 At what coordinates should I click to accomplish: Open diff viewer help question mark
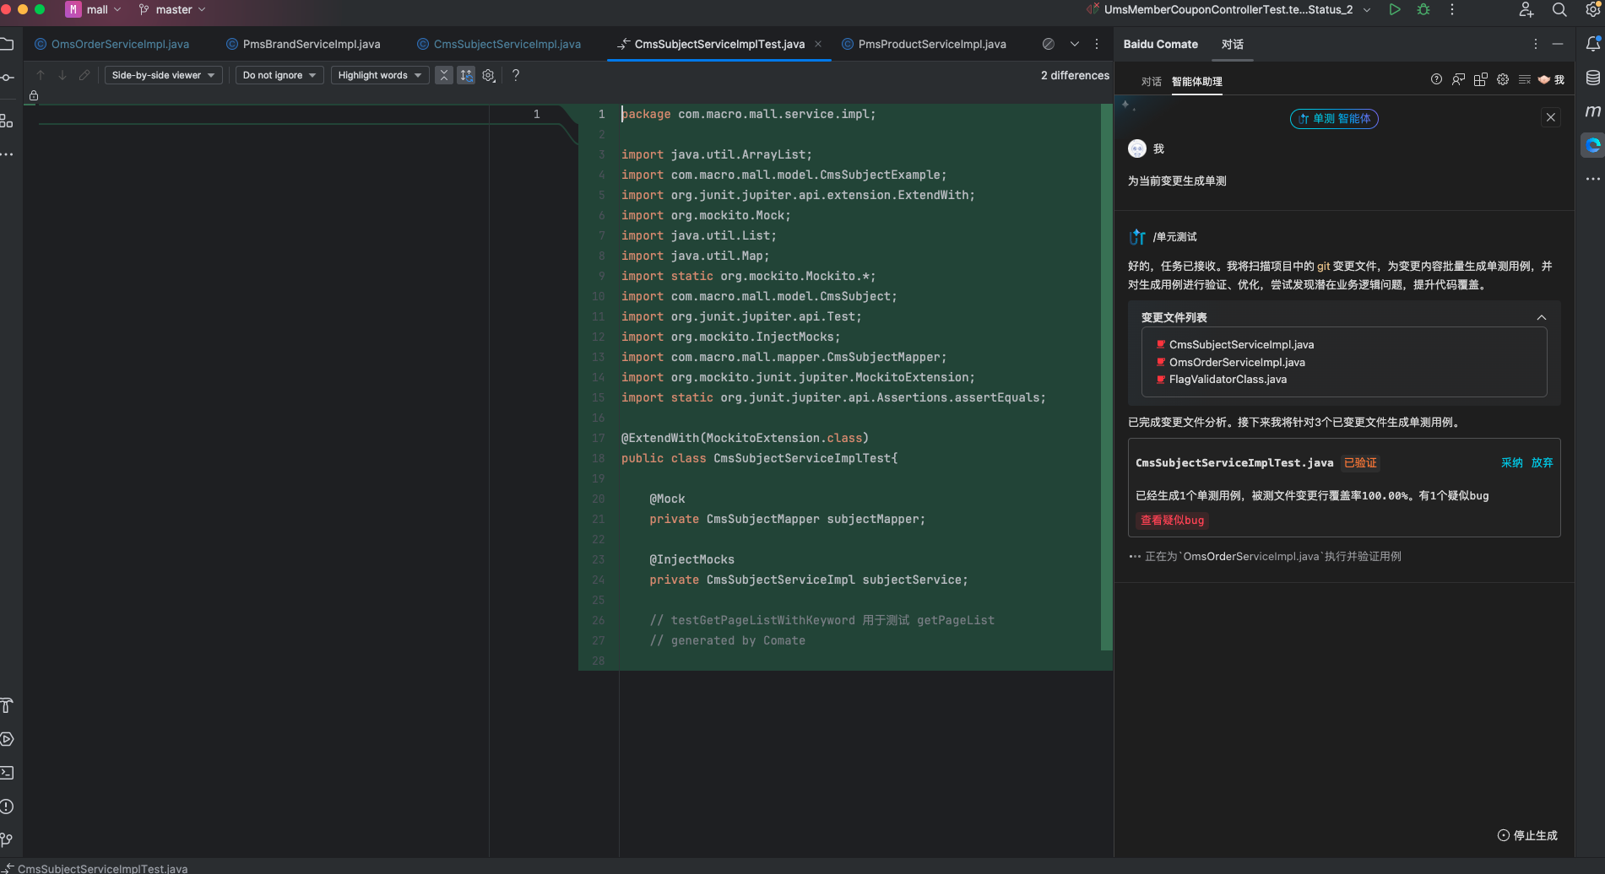click(x=516, y=75)
